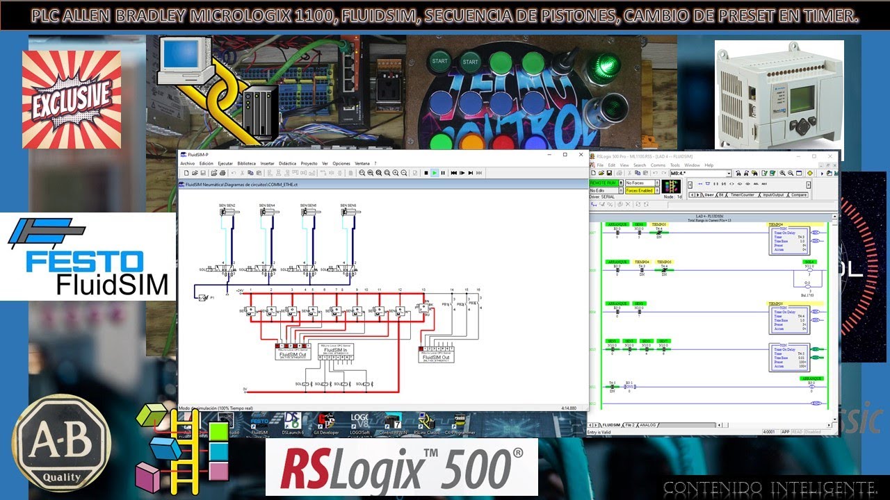Expand the No Forces dropdown arrow

[657, 183]
